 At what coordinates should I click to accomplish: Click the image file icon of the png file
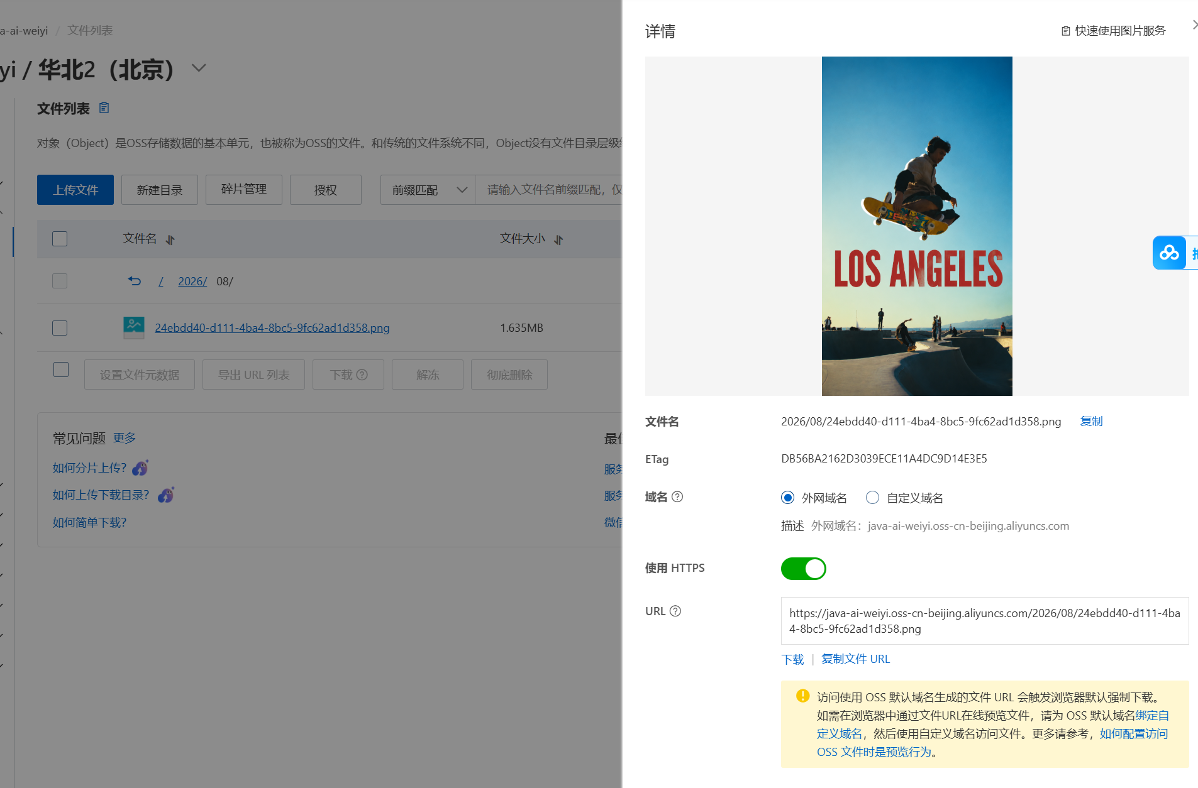pos(134,327)
